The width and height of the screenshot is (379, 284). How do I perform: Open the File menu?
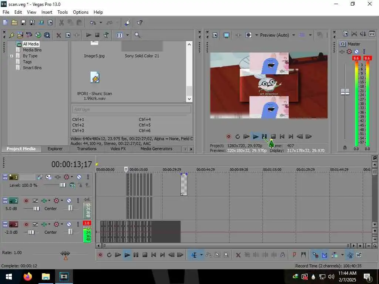coord(6,12)
